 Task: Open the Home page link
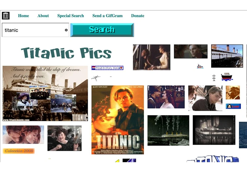pos(23,16)
